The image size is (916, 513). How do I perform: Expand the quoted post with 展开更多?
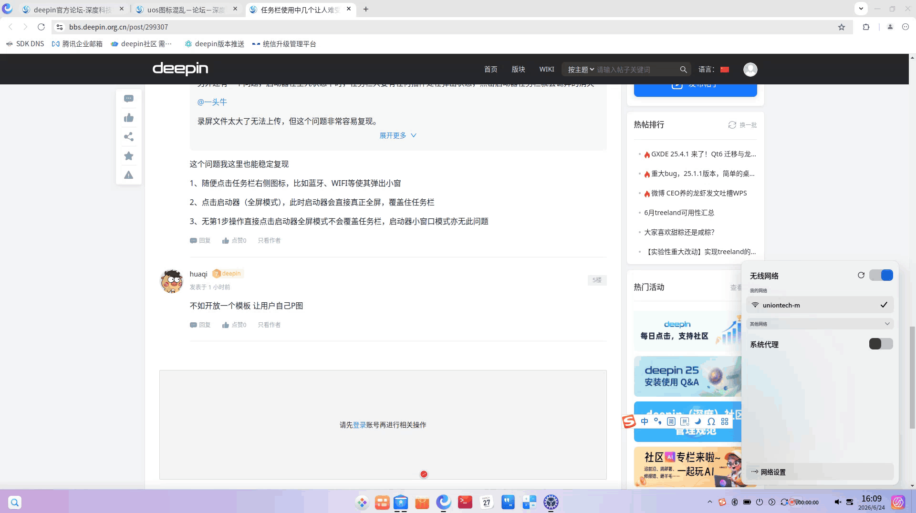(398, 135)
